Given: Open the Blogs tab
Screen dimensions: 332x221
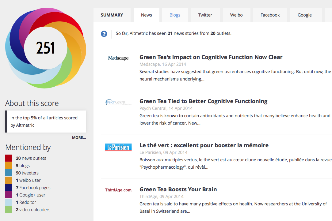Looking at the screenshot, I should click(x=175, y=15).
